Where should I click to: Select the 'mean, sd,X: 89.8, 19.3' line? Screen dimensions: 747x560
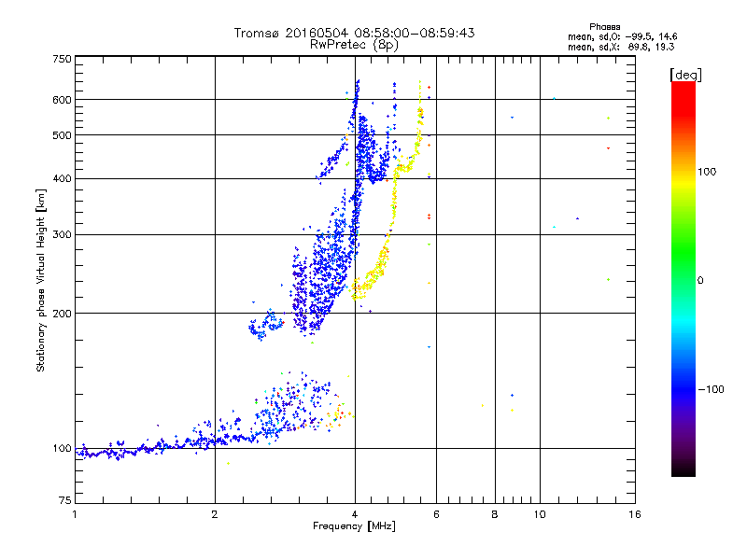click(621, 47)
